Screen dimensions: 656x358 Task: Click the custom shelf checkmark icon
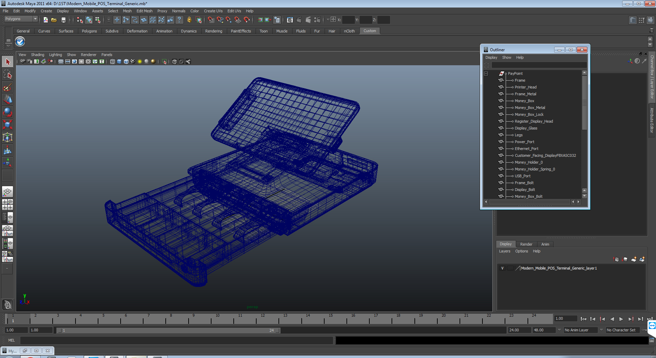(x=20, y=42)
